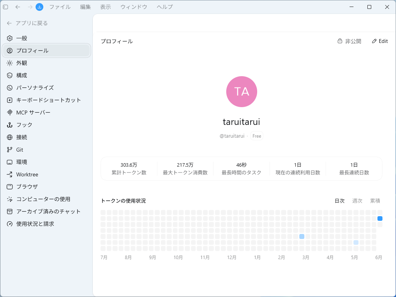Viewport: 396px width, 297px height.
Task: Open パーソナライズ settings label
Action: pos(35,88)
